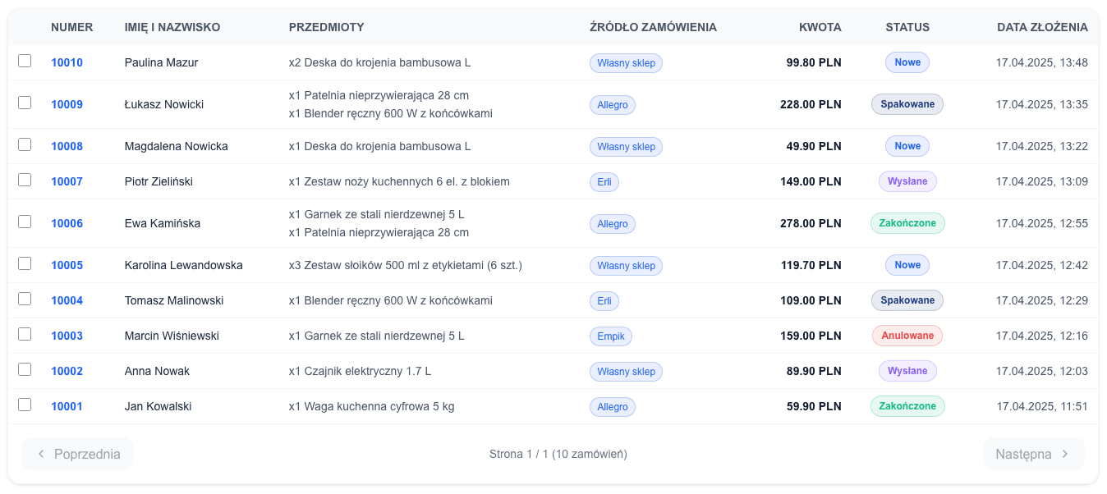Tick the checkbox beside Karolina Lewandowska's order
Image resolution: width=1107 pixels, height=494 pixels.
point(25,263)
